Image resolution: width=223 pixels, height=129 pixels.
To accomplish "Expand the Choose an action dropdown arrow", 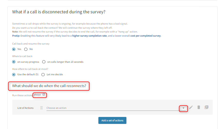I will (183, 108).
